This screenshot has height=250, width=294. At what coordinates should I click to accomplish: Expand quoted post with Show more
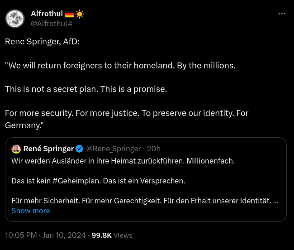30,211
